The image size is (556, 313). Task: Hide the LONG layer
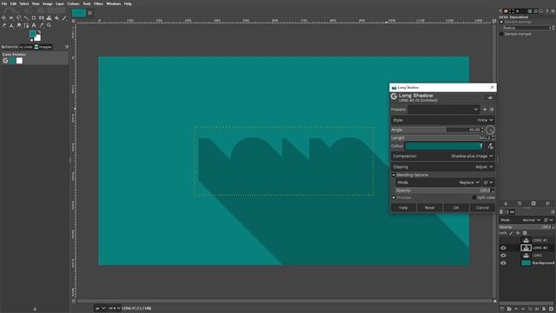click(503, 256)
